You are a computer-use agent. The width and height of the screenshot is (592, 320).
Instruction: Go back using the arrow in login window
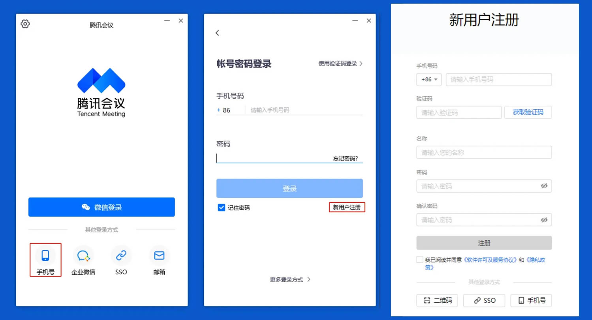point(217,33)
